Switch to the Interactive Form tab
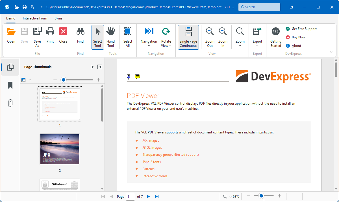339x202 pixels. click(35, 18)
